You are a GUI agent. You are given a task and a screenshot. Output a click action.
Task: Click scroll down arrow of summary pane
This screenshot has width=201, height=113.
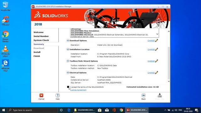[169, 81]
